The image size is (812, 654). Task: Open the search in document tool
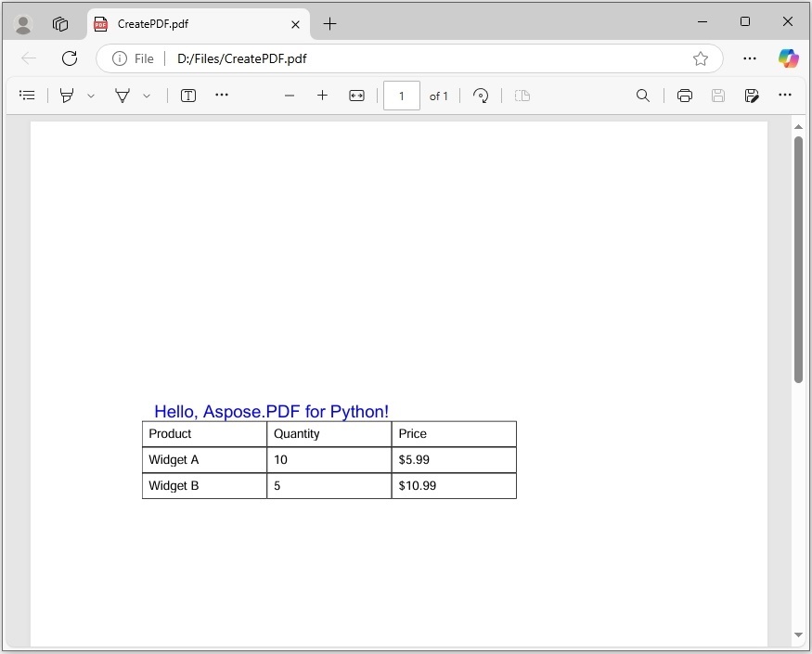[643, 95]
